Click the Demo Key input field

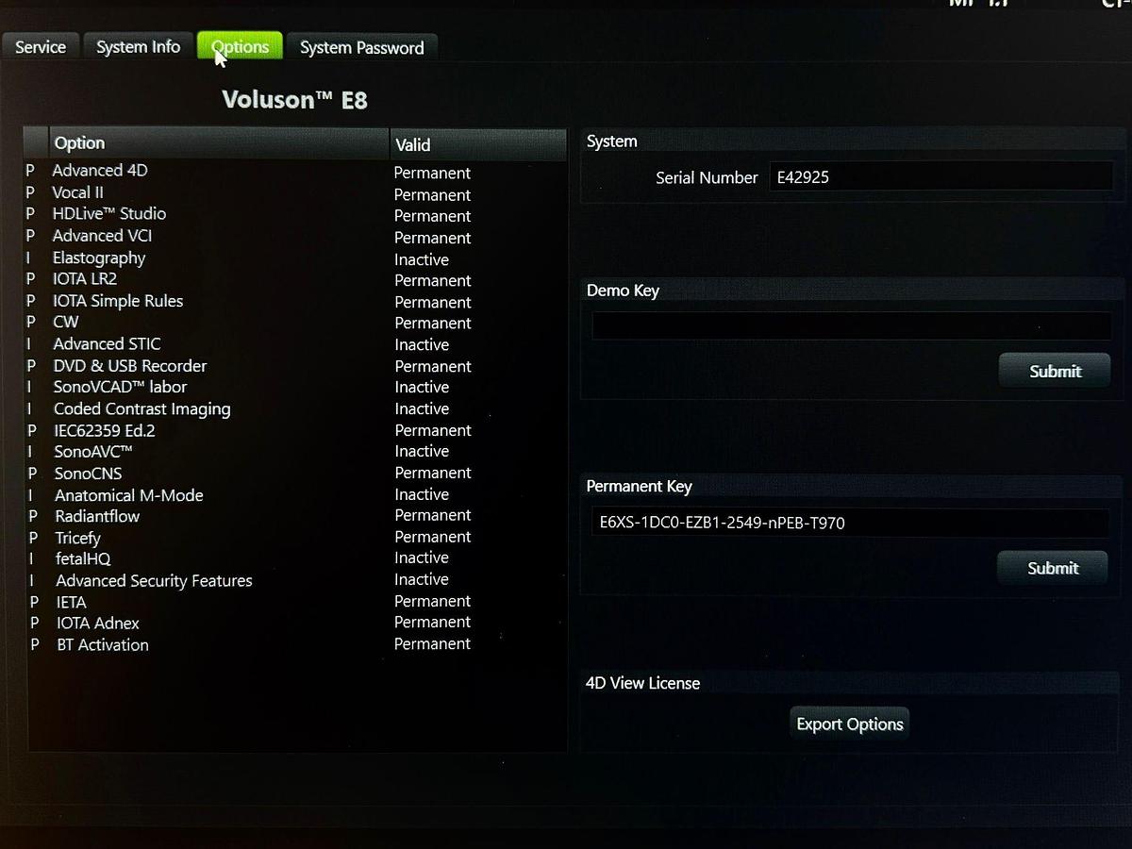(850, 326)
